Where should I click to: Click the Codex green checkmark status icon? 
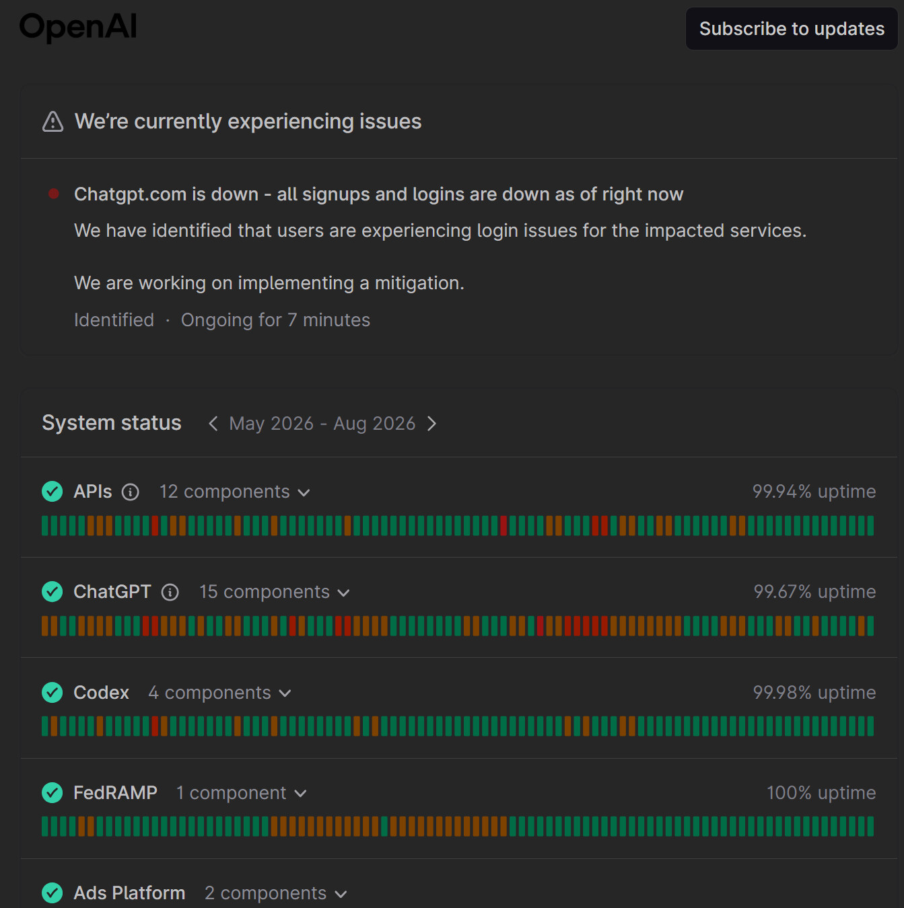click(x=53, y=692)
